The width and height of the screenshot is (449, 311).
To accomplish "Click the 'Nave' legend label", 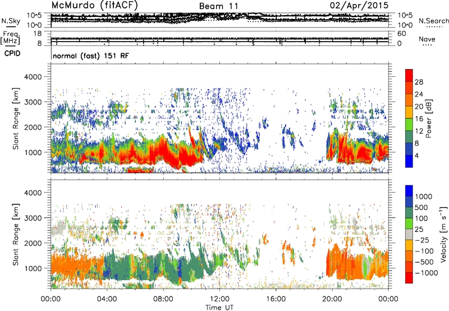I will click(427, 39).
